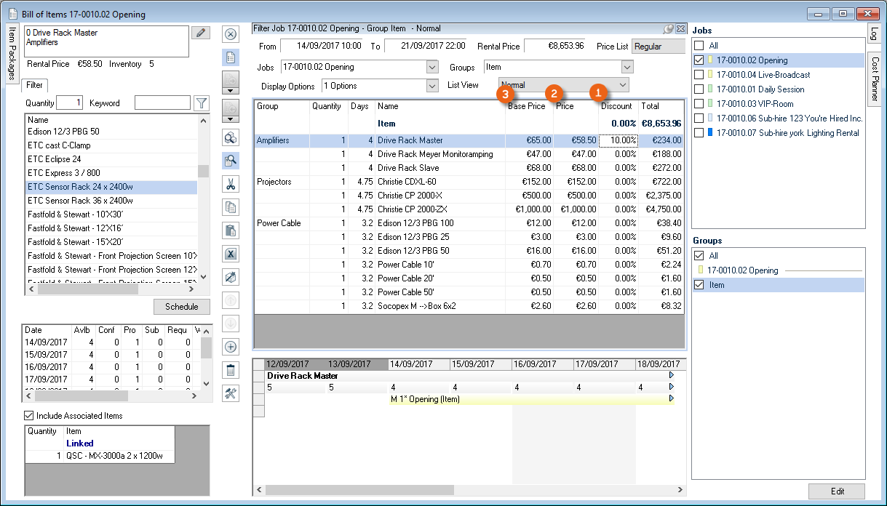Expand the List View dropdown
887x506 pixels.
pyautogui.click(x=623, y=85)
